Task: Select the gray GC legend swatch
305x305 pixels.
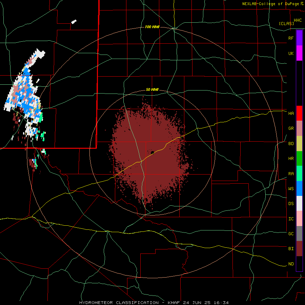Action: coord(299,233)
